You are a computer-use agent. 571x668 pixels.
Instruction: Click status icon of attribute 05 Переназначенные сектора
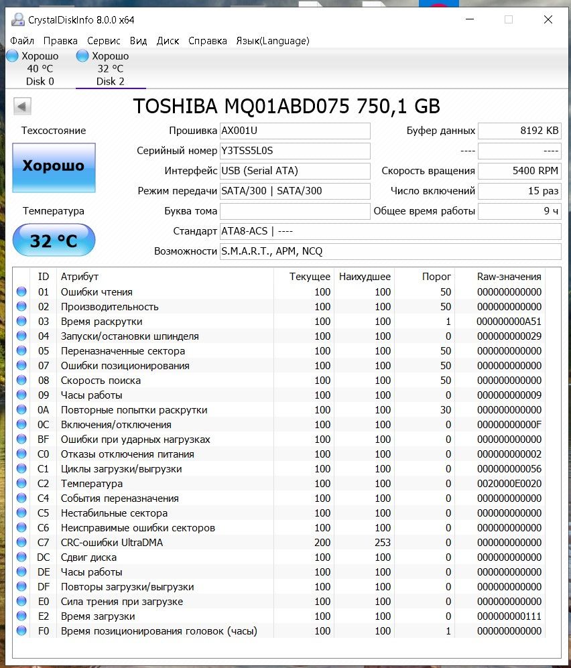pyautogui.click(x=21, y=350)
